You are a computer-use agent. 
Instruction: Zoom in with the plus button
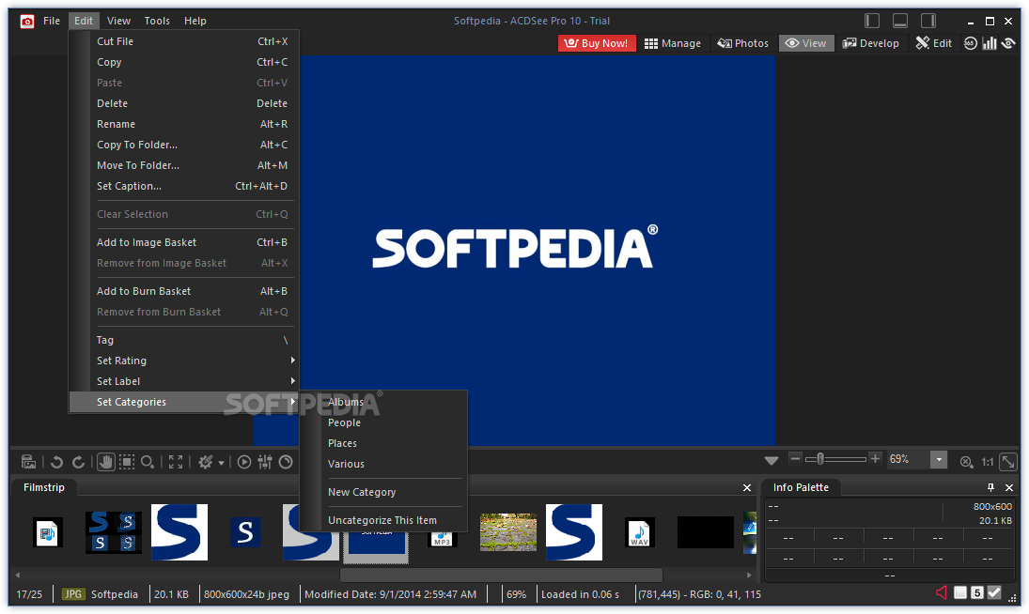point(875,458)
